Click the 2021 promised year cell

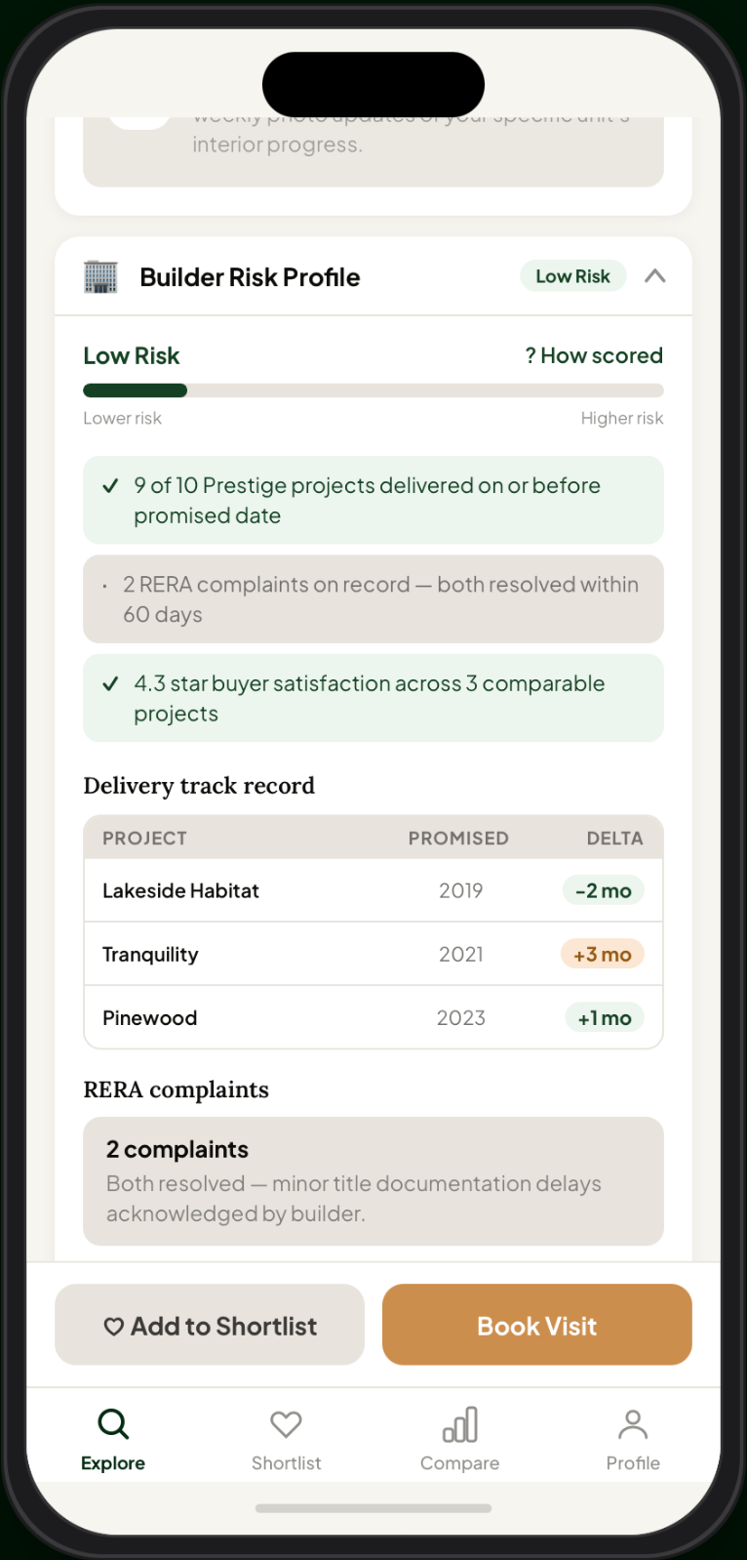461,954
